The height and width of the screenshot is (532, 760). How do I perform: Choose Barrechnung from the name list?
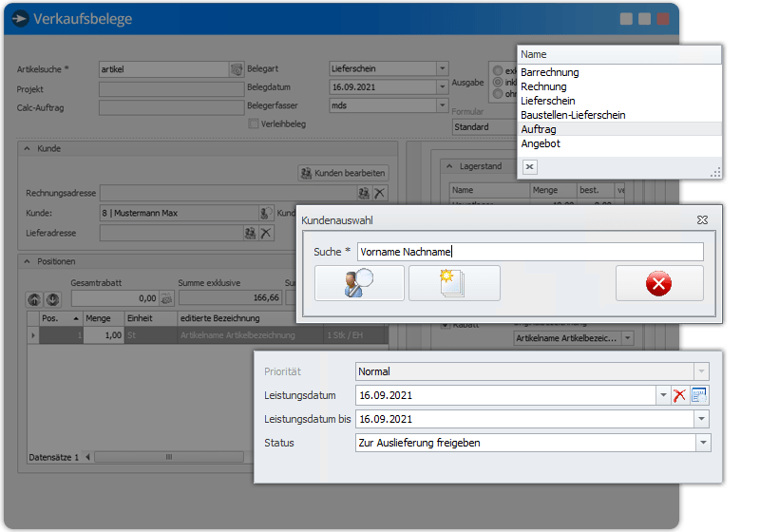tap(619, 72)
